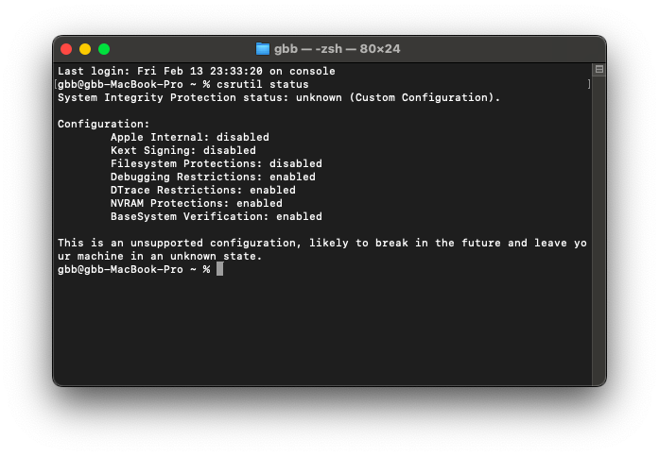
Task: Minimize the Terminal window with yellow button
Action: (85, 49)
